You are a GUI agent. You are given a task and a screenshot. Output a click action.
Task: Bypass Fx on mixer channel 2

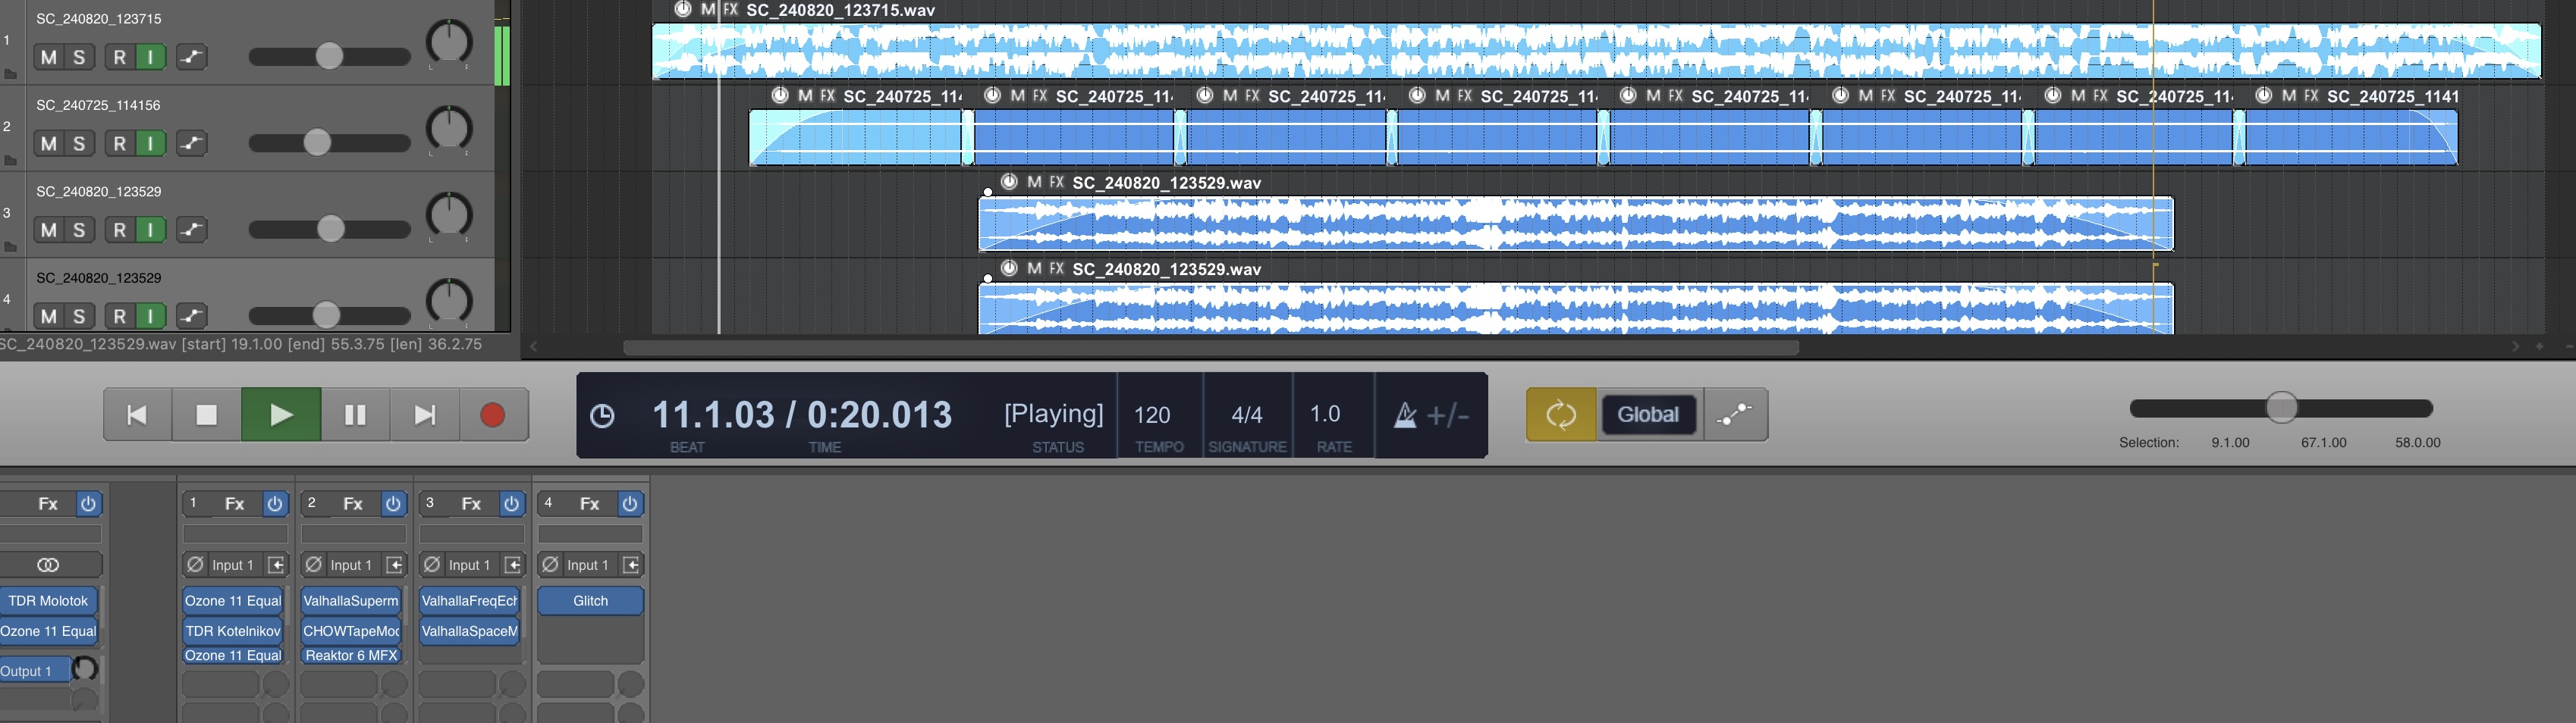393,503
